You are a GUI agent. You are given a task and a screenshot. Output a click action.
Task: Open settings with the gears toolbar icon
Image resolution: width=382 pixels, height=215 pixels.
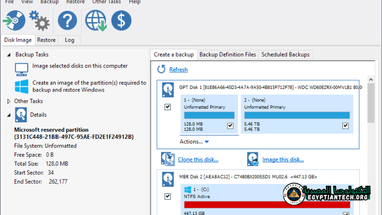[39, 21]
